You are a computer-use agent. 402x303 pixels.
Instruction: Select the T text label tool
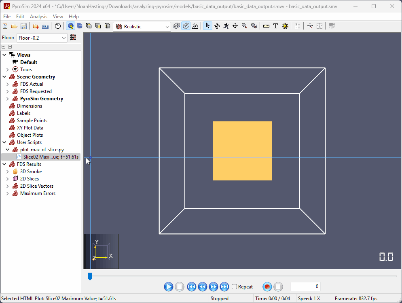[x=275, y=26]
